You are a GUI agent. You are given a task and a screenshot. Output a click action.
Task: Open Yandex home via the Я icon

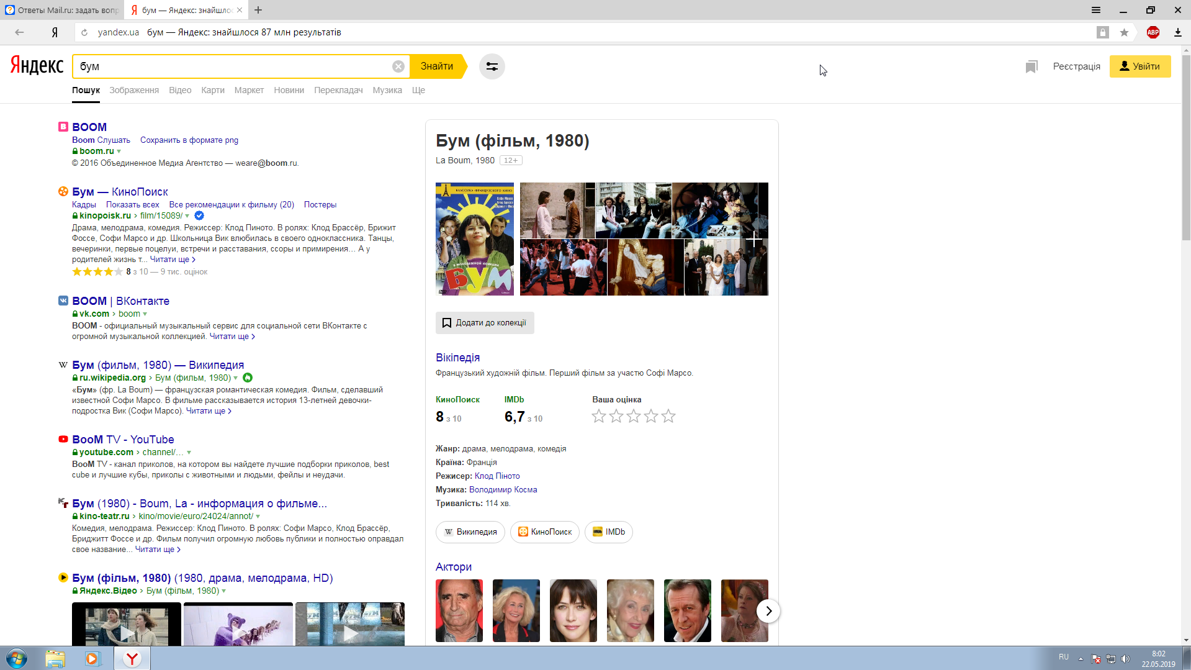coord(55,32)
